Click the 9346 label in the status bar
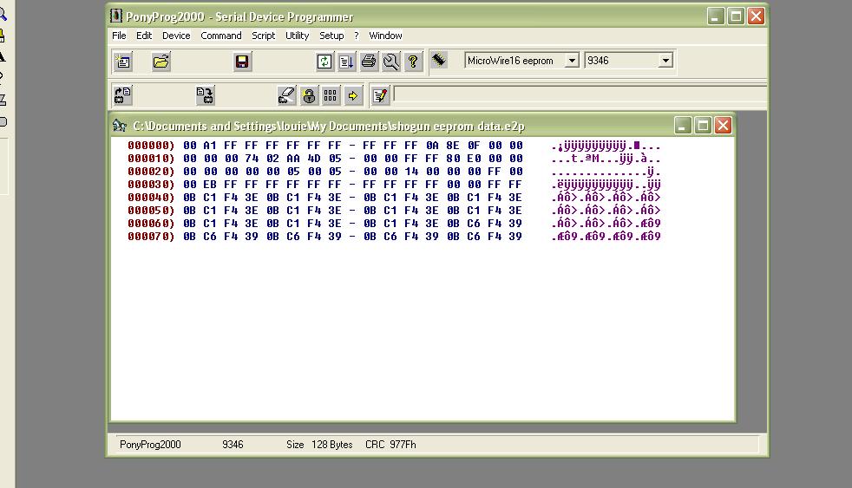The image size is (852, 488). [x=233, y=445]
